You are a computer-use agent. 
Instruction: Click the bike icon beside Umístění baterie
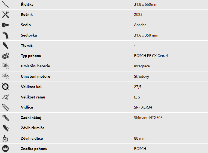point(5,66)
